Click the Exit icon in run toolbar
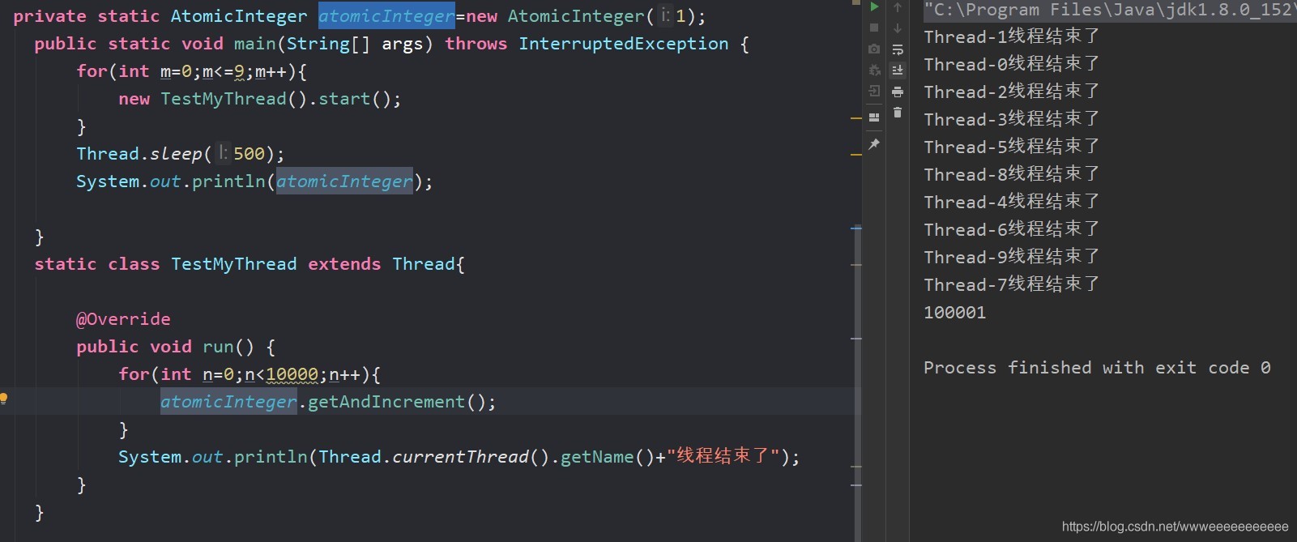 [874, 91]
